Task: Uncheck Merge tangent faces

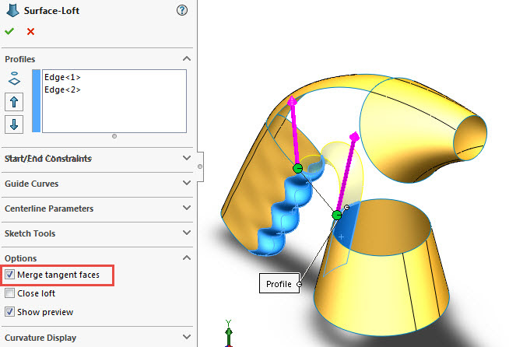Action: click(10, 275)
